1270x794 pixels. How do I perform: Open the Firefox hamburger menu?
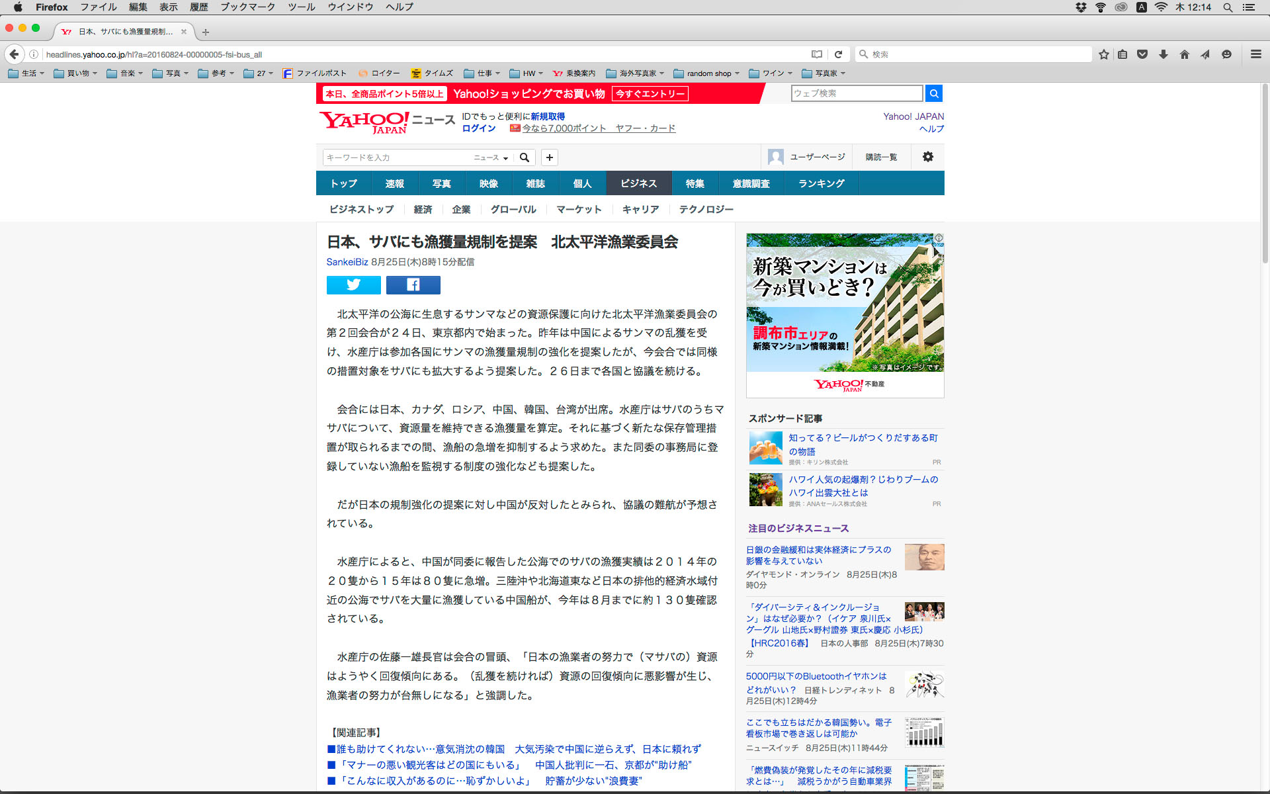[x=1255, y=54]
